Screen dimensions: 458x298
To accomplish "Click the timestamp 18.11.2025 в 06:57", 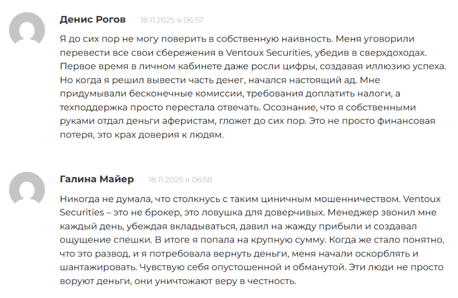I will (x=171, y=20).
